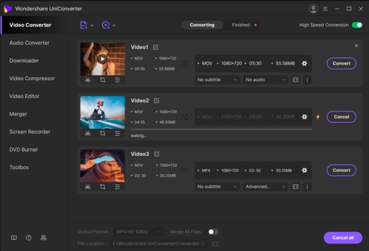Toggle High Speed Conversion switch
The image size is (369, 251).
357,25
